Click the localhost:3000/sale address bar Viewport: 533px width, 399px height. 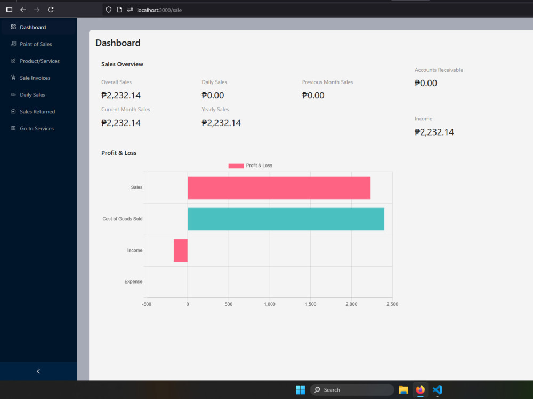(x=159, y=10)
